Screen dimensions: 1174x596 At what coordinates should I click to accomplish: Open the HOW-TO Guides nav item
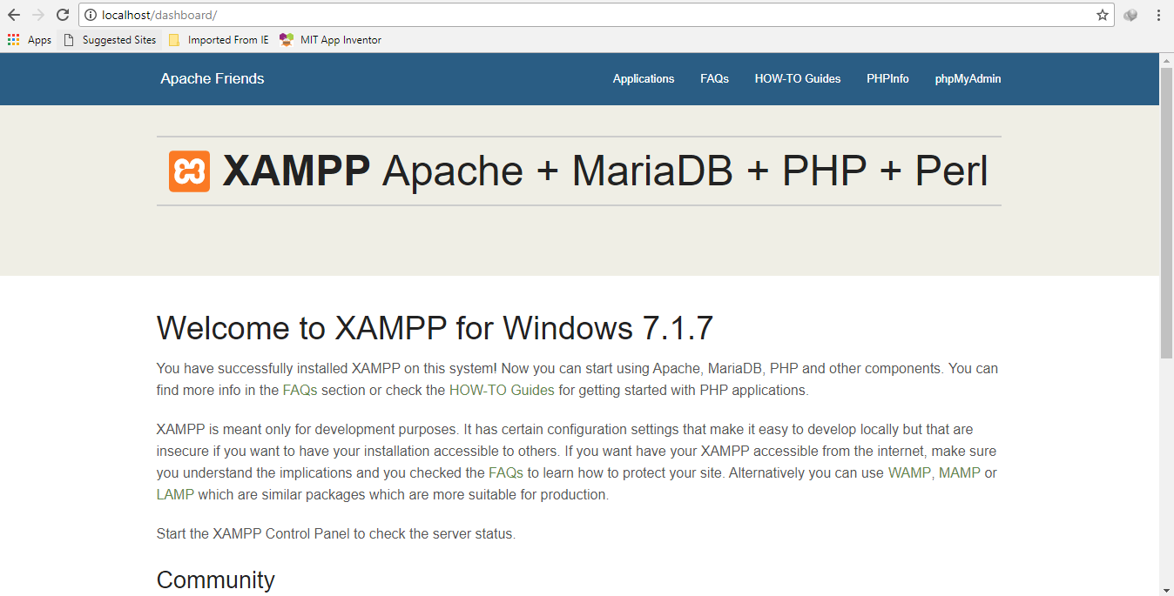[x=798, y=78]
